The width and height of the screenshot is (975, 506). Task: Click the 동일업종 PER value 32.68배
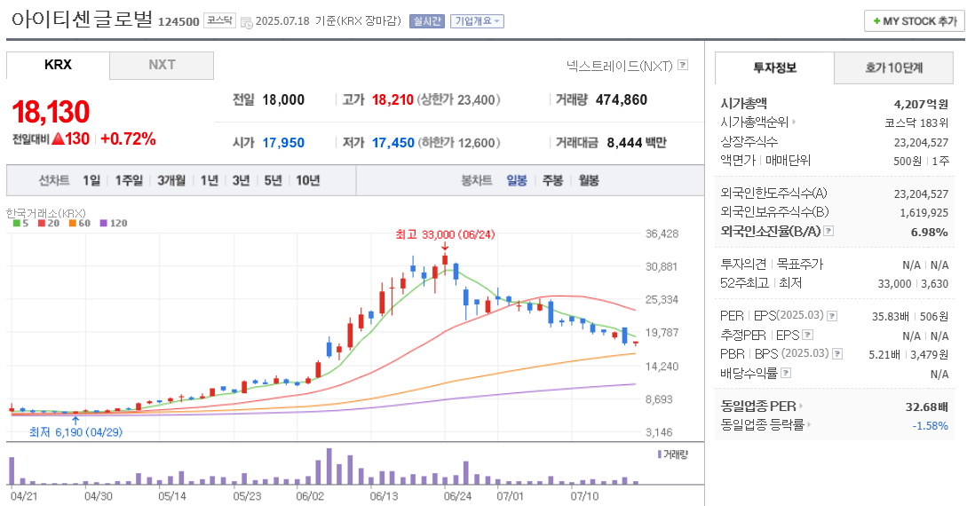926,407
